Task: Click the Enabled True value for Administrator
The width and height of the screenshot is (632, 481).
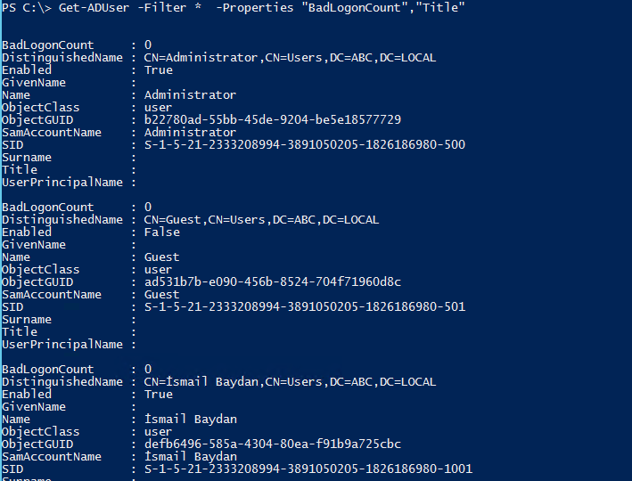Action: pyautogui.click(x=159, y=70)
